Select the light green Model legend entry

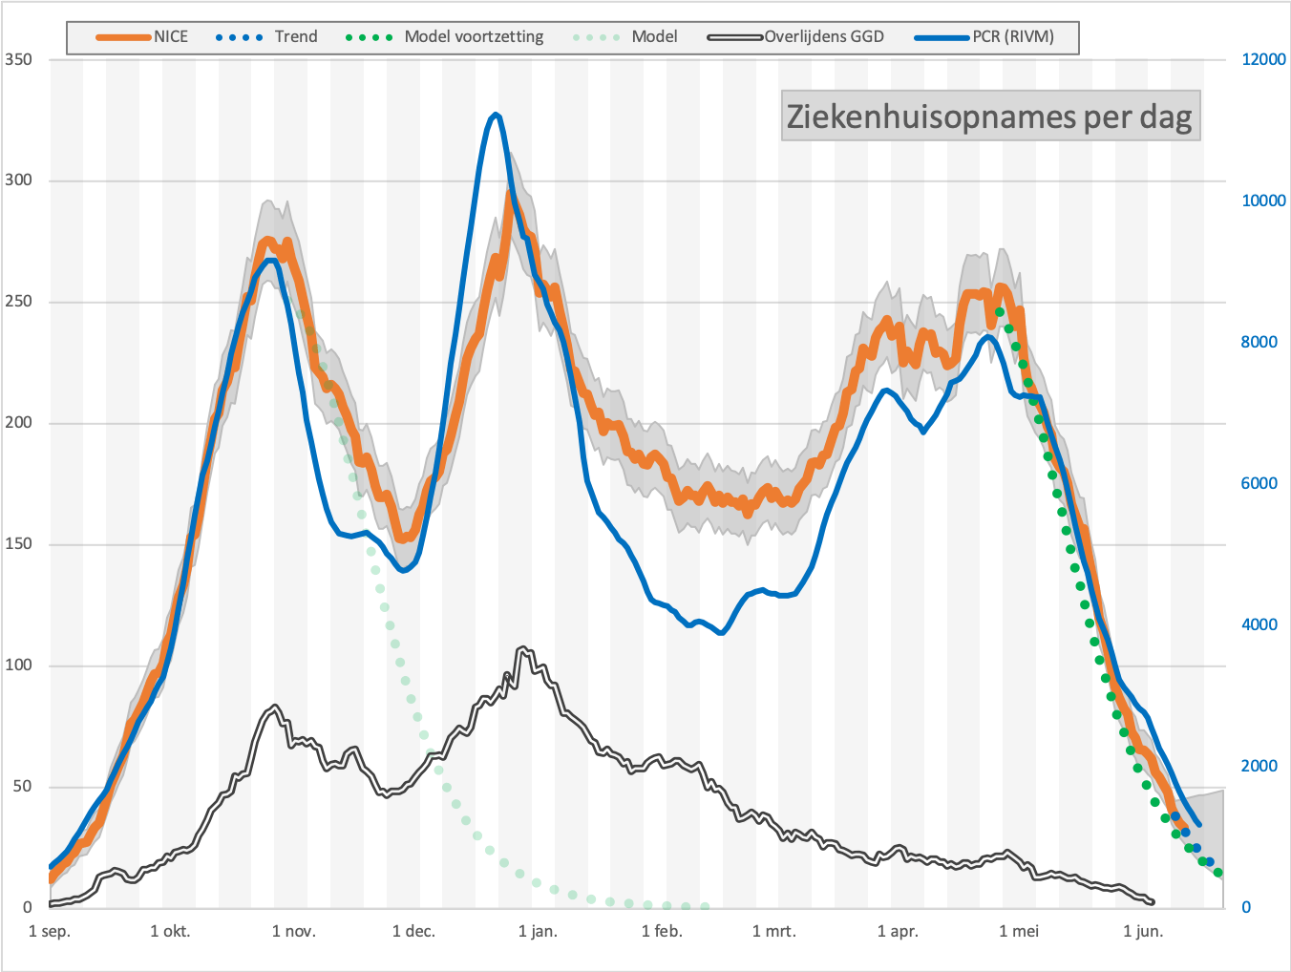[624, 37]
